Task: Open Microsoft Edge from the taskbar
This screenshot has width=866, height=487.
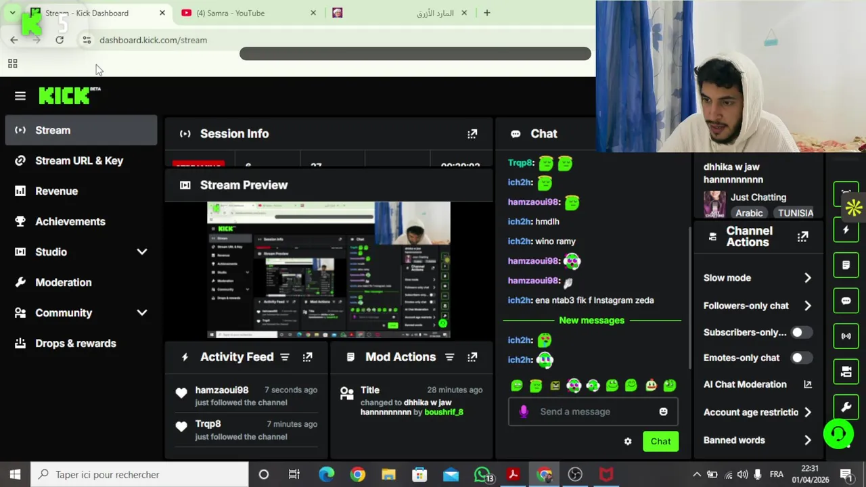Action: [326, 475]
